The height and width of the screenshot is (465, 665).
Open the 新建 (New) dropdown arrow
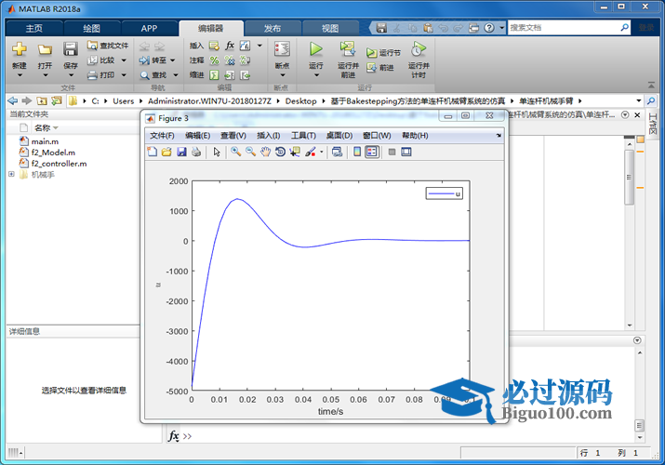[x=20, y=76]
